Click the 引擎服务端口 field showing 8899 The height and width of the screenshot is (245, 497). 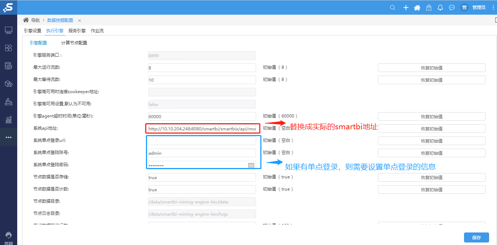202,56
